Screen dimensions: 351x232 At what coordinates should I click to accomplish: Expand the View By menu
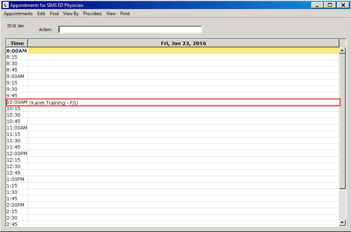pyautogui.click(x=71, y=14)
